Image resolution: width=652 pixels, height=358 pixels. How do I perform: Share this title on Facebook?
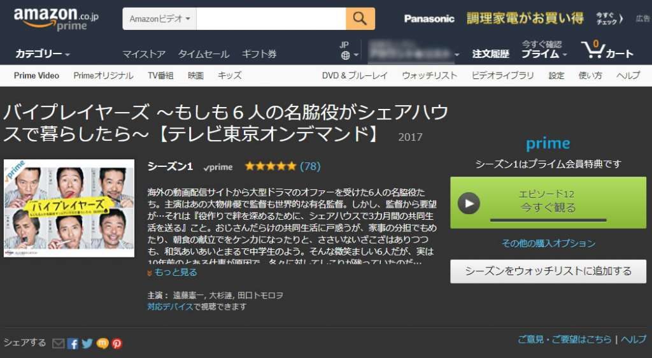(x=73, y=343)
